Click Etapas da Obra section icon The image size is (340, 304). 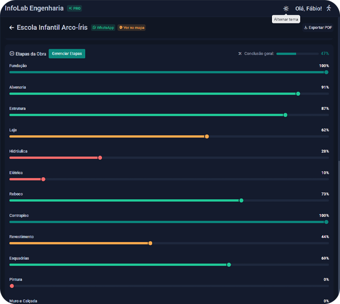[x=12, y=53]
